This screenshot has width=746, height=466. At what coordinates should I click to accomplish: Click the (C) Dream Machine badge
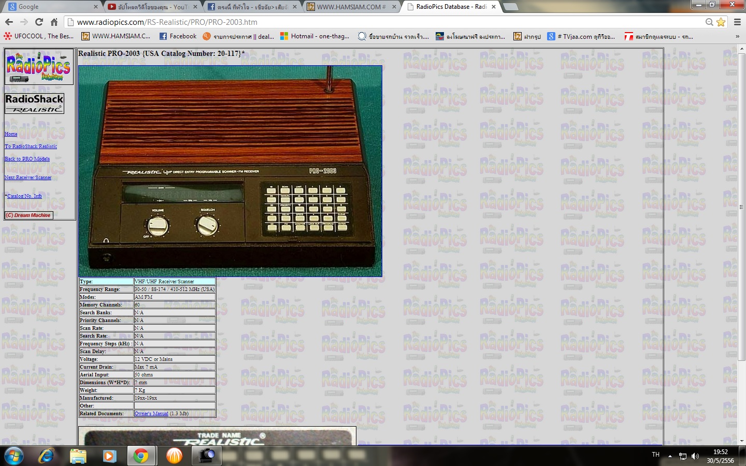click(29, 215)
